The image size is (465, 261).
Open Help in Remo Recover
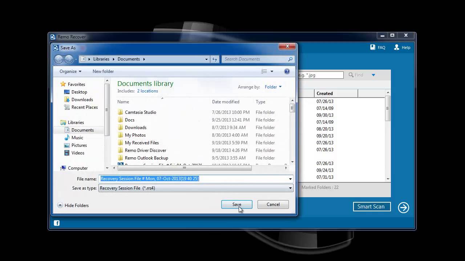pos(402,47)
